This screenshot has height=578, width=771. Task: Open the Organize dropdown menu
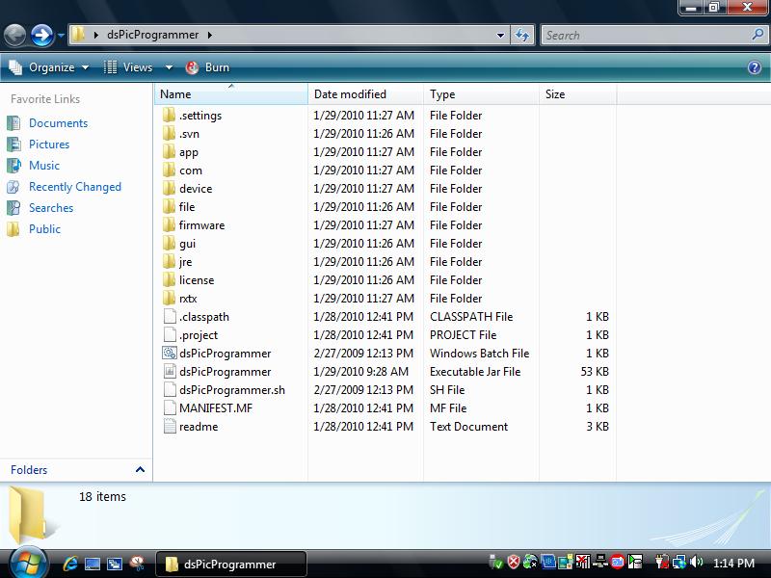click(48, 67)
